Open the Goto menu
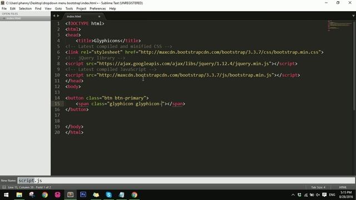This screenshot has width=356, height=200. [x=58, y=9]
